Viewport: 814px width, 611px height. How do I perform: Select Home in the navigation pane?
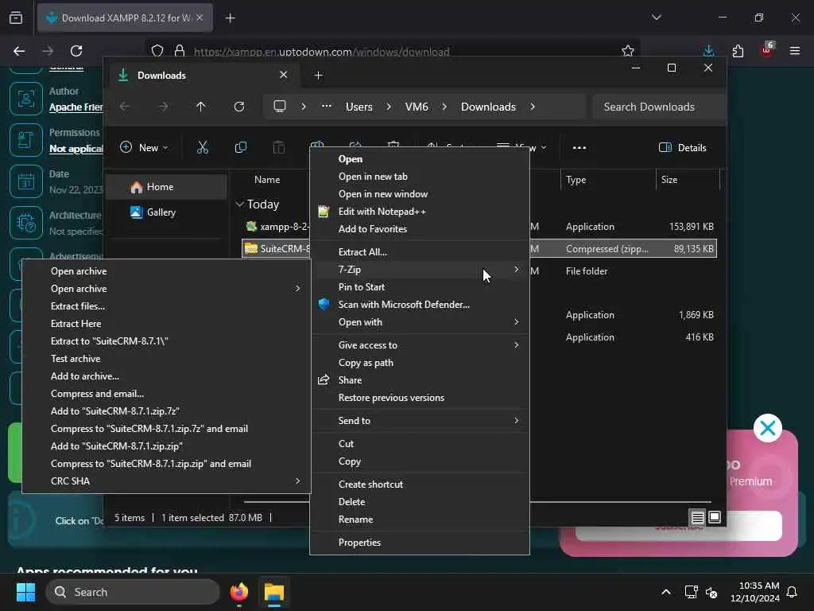point(166,187)
